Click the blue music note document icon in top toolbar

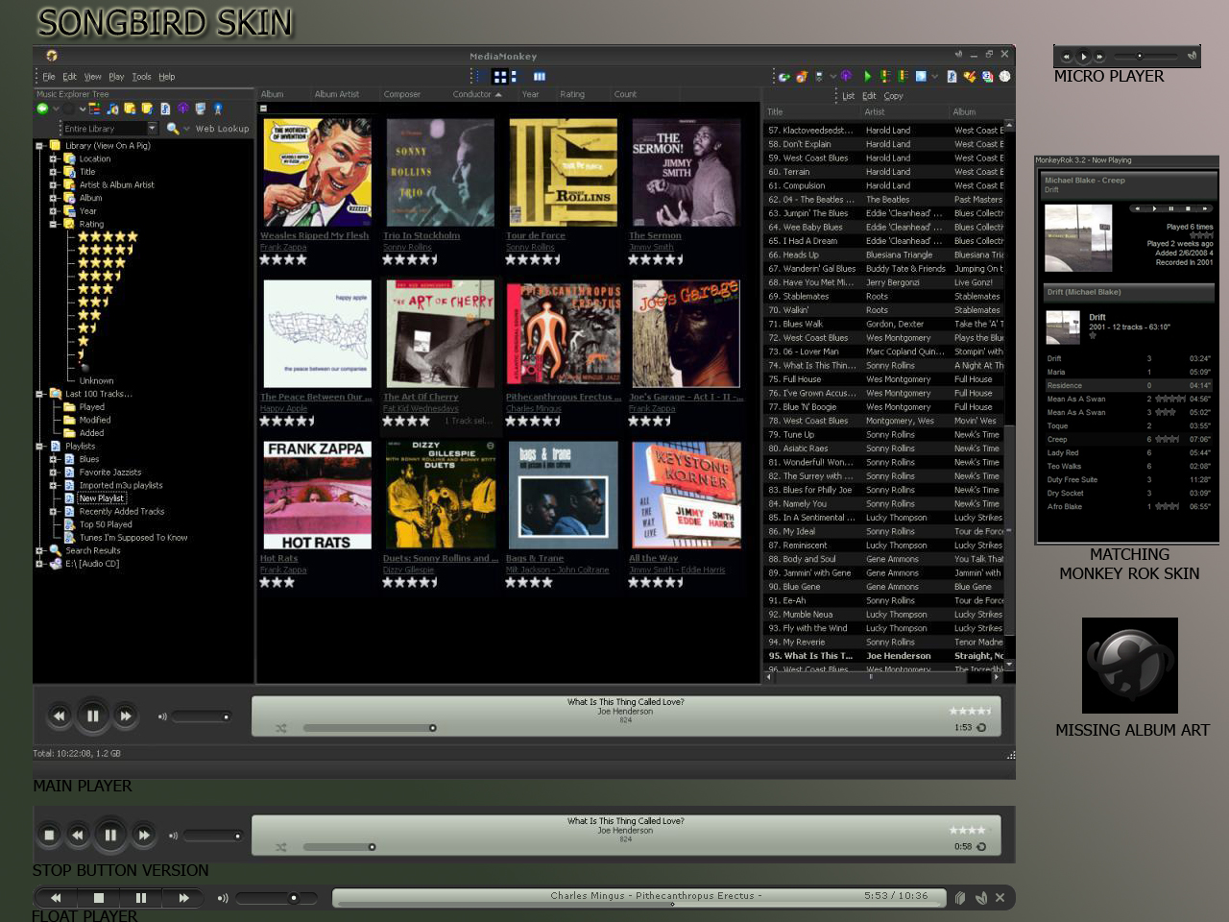pos(952,76)
